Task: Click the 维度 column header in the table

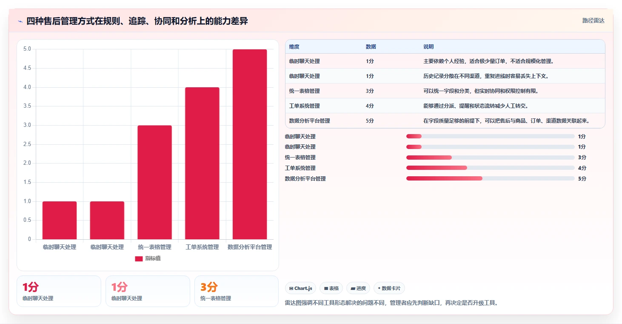Action: tap(294, 47)
